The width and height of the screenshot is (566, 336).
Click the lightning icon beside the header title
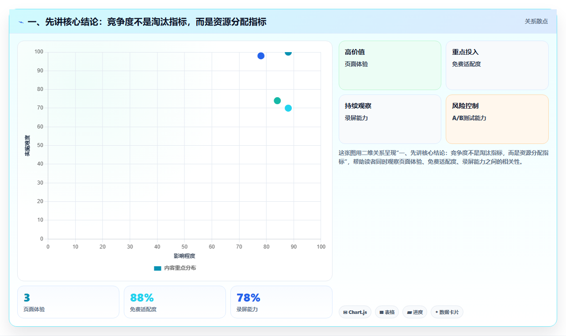21,22
